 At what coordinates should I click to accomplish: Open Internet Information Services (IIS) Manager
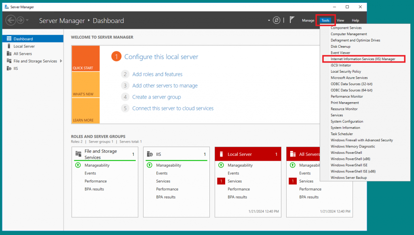point(363,59)
